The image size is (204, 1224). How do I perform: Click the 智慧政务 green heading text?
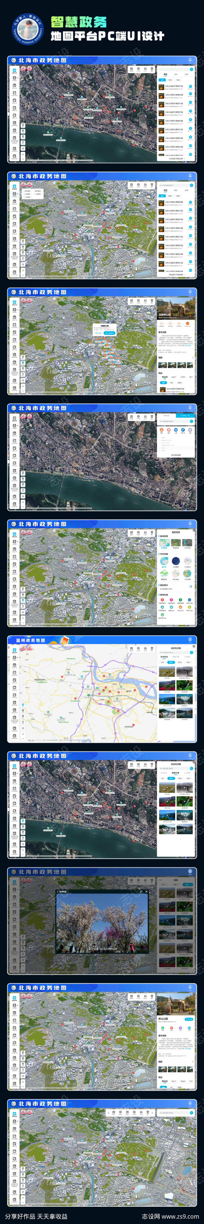coord(79,22)
